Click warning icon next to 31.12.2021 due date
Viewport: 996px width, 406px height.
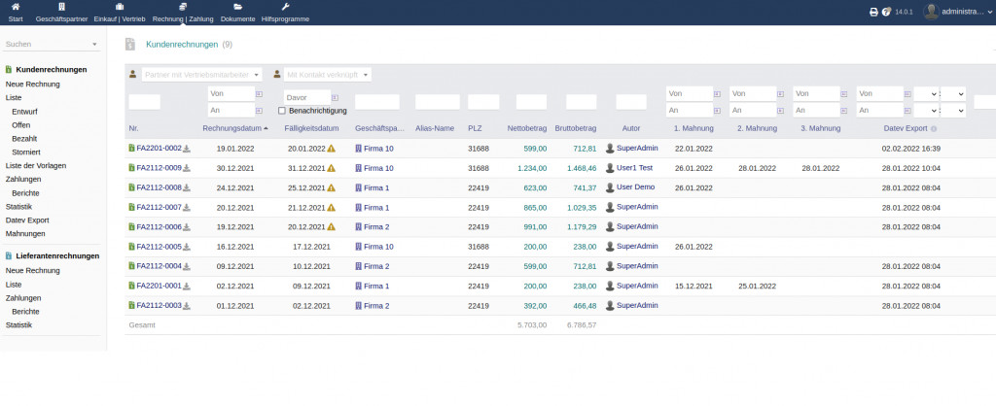(331, 168)
